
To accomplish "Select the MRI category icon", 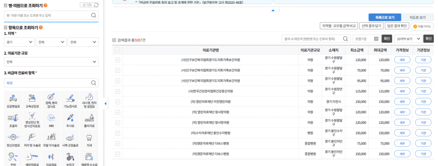I will (x=51, y=119).
